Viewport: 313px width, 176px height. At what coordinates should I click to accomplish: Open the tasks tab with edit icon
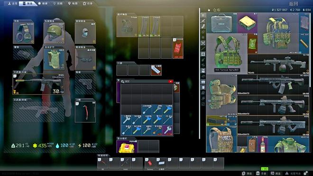tap(88, 3)
